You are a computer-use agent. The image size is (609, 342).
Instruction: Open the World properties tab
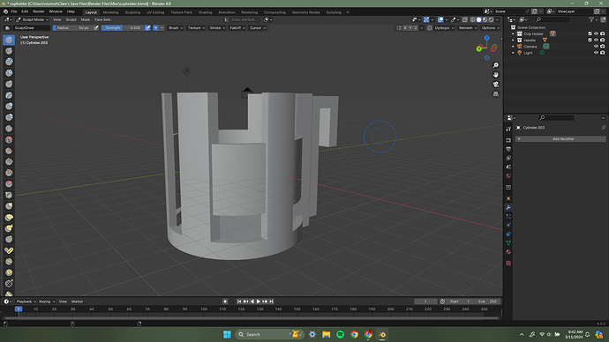tap(508, 175)
